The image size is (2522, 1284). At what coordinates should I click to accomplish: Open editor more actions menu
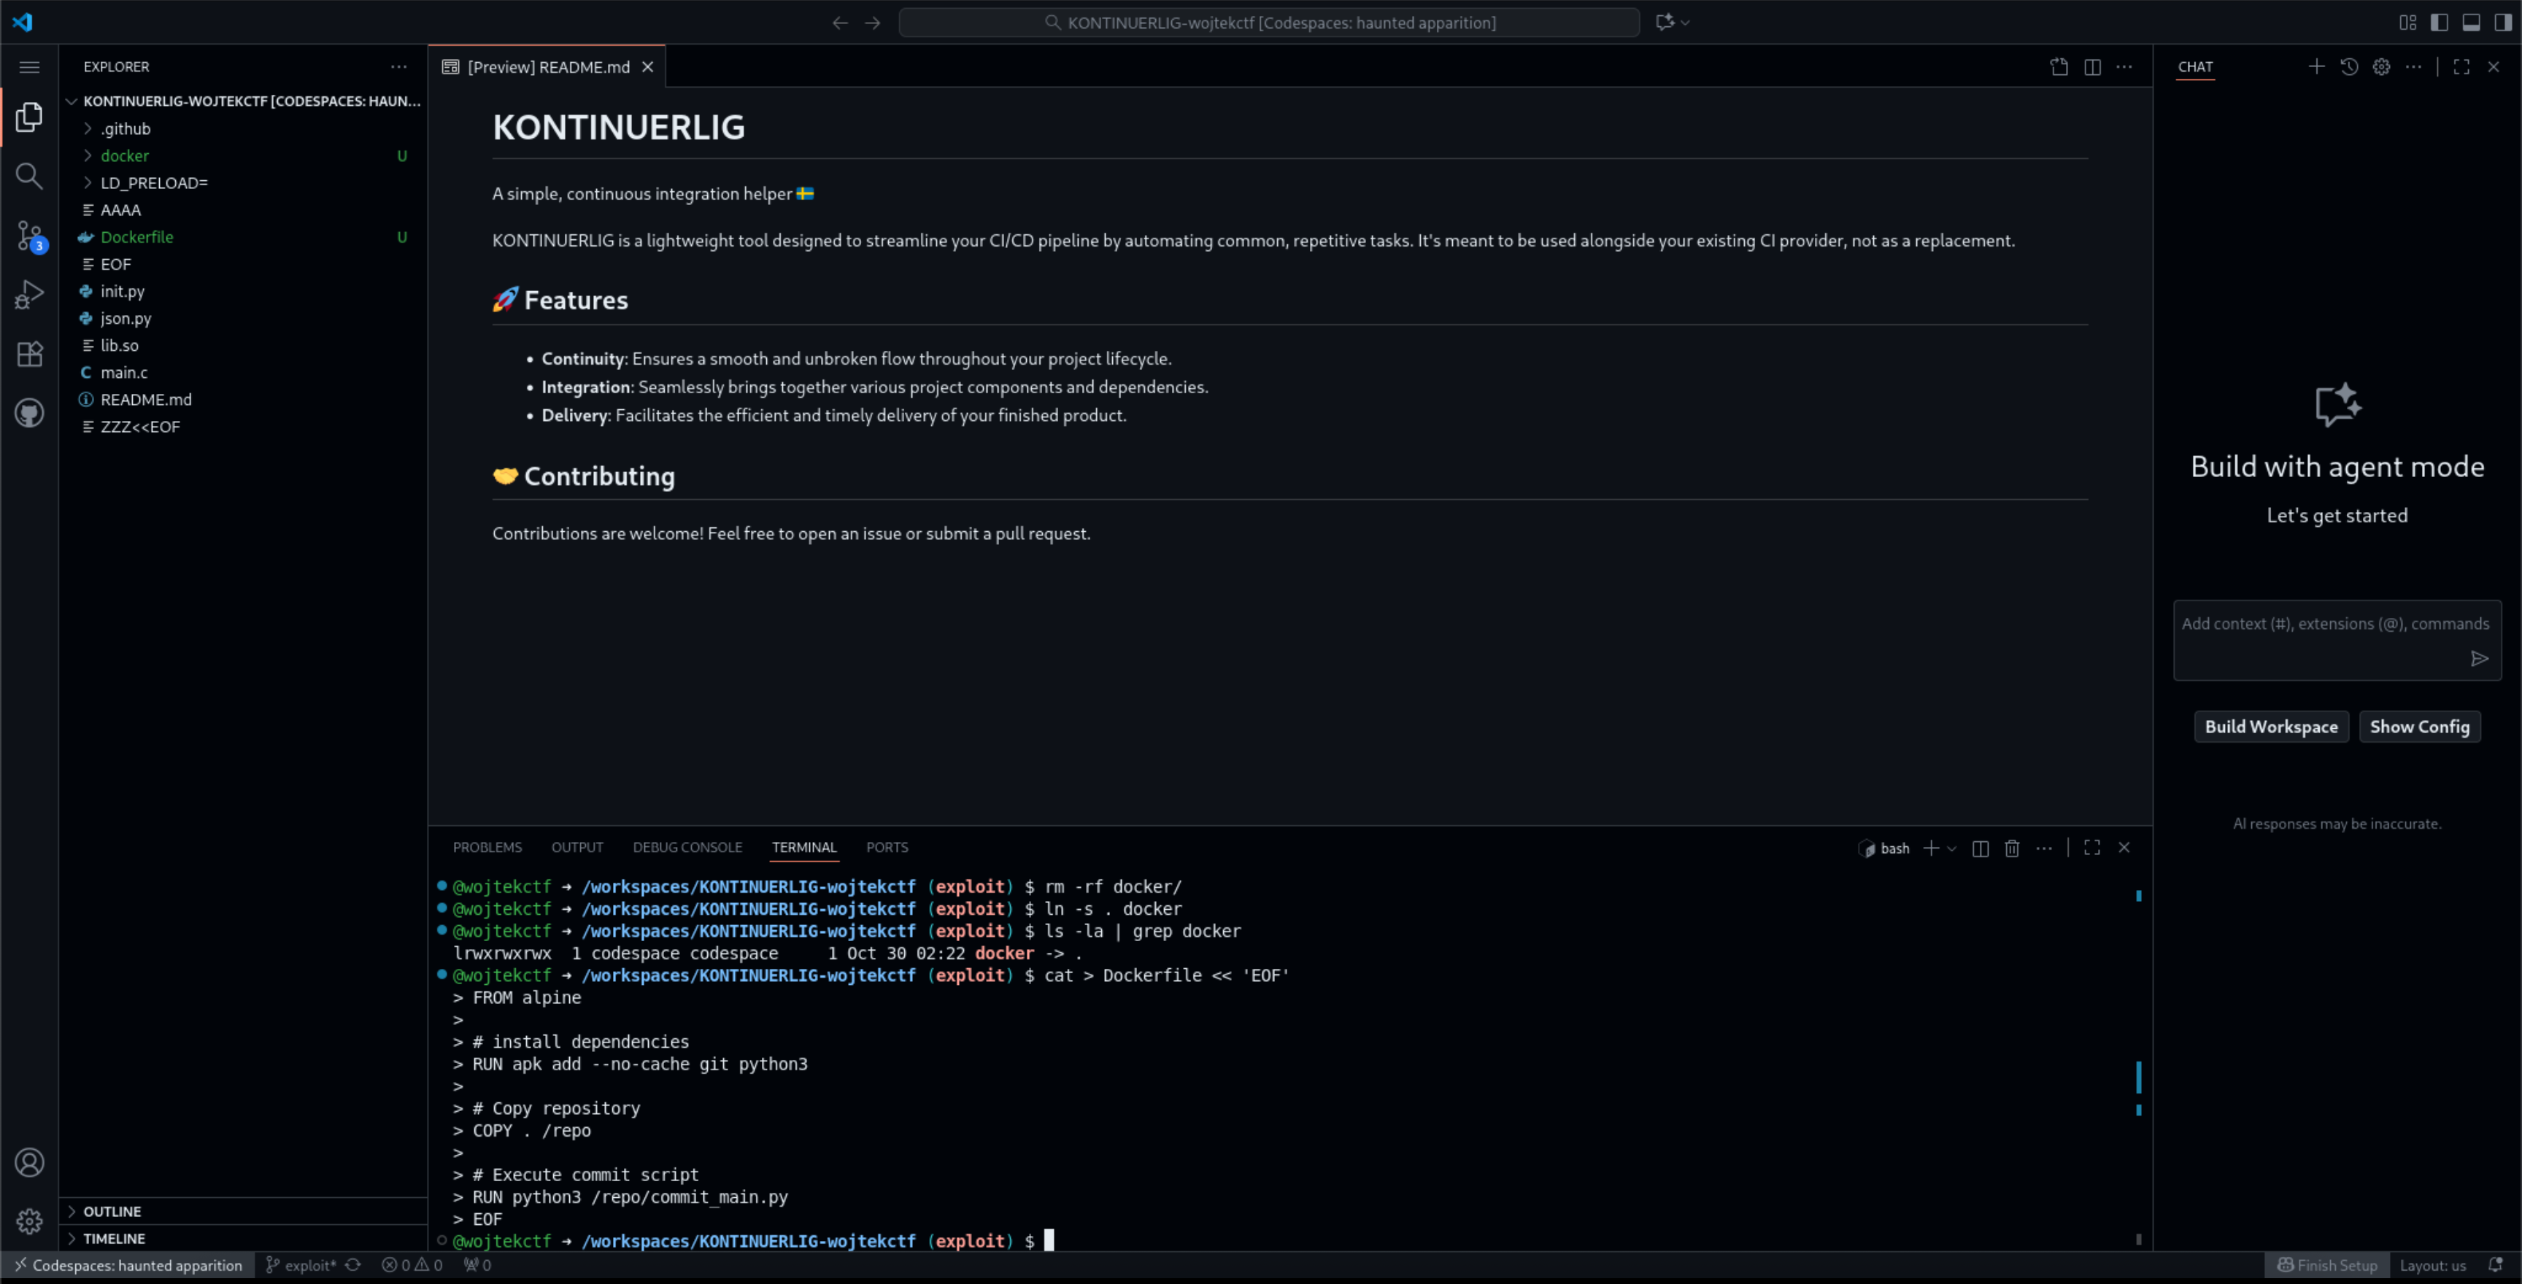pos(2124,66)
